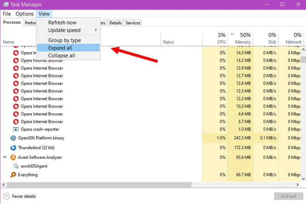Image resolution: width=306 pixels, height=204 pixels.
Task: Click the Thunderbird process icon
Action: click(x=13, y=148)
